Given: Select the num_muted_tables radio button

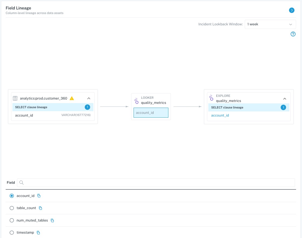Looking at the screenshot, I should click(12, 220).
